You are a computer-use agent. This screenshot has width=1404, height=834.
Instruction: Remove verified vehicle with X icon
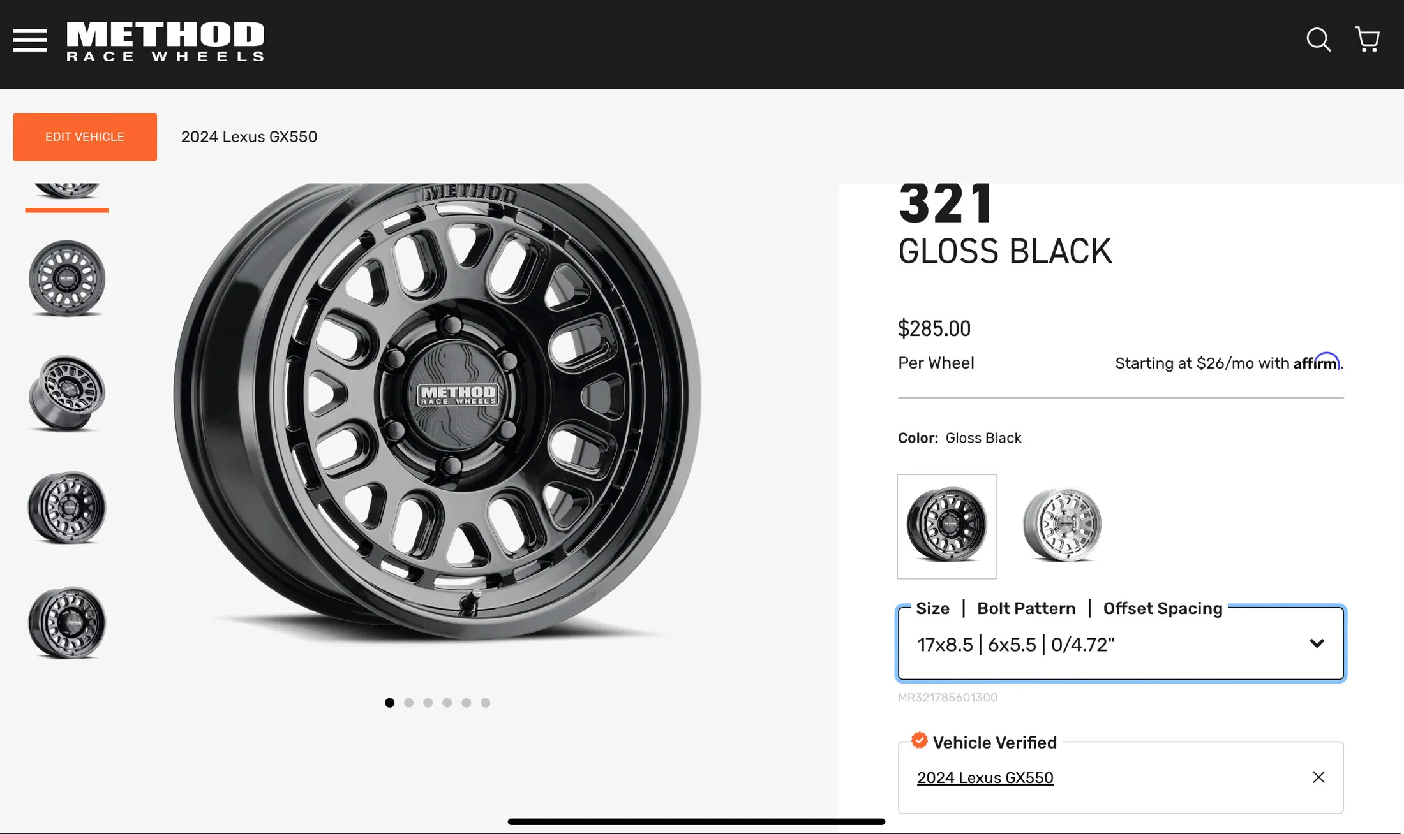pos(1318,777)
